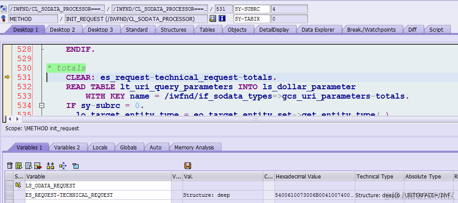458x203 pixels.
Task: Click the navigate-to-source icon next to INIT_REQUEST field
Action: coord(212,19)
